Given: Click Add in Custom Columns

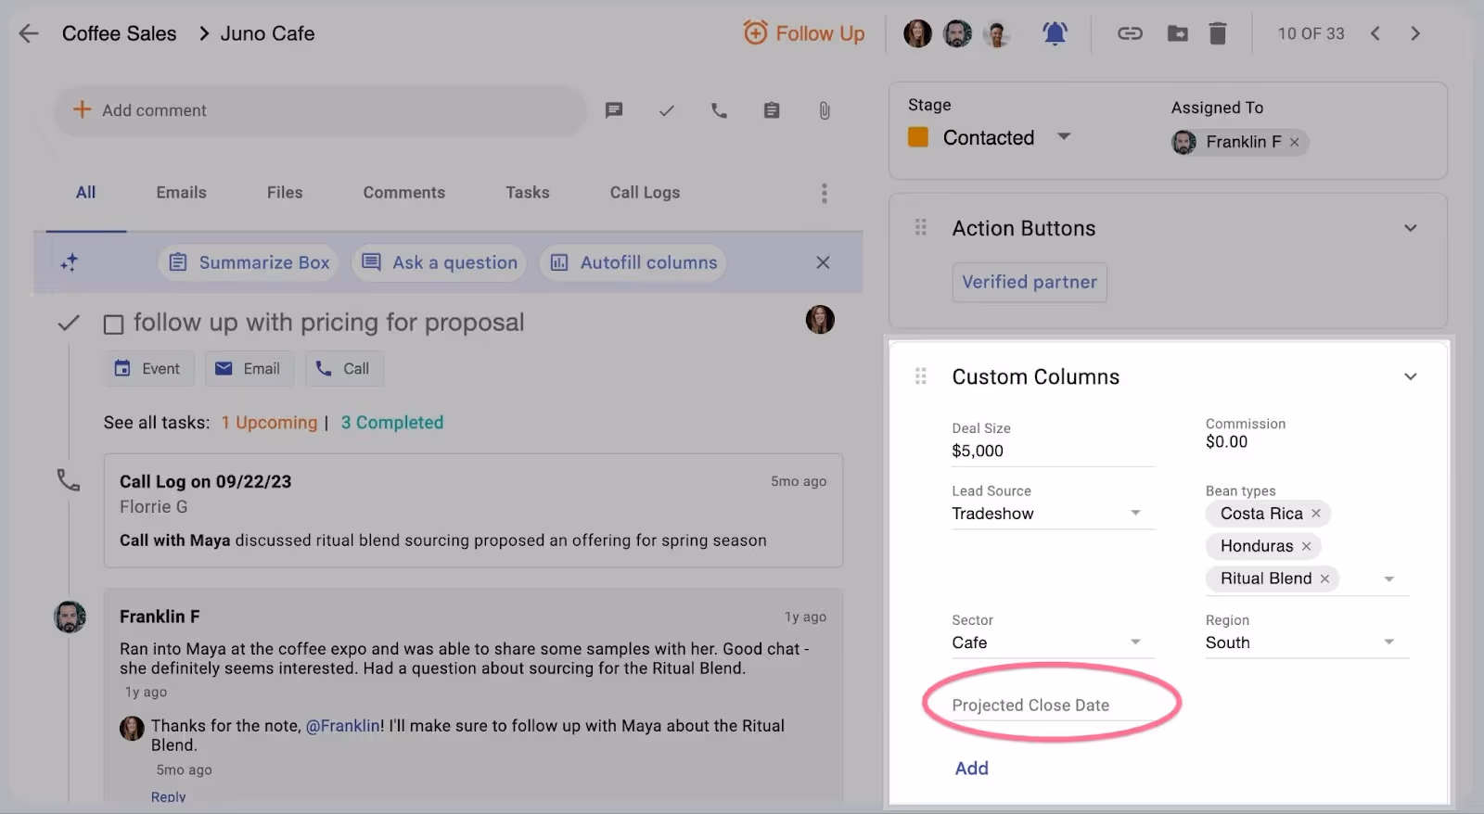Looking at the screenshot, I should pos(972,769).
